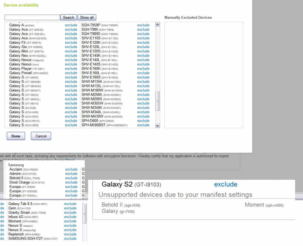
Task: Exclude the SHV-E120K device
Action: coord(143,43)
